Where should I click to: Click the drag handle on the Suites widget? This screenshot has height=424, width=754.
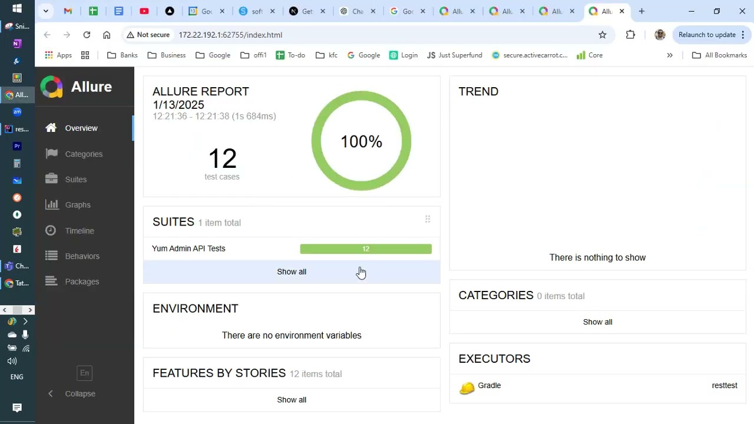[x=428, y=220]
